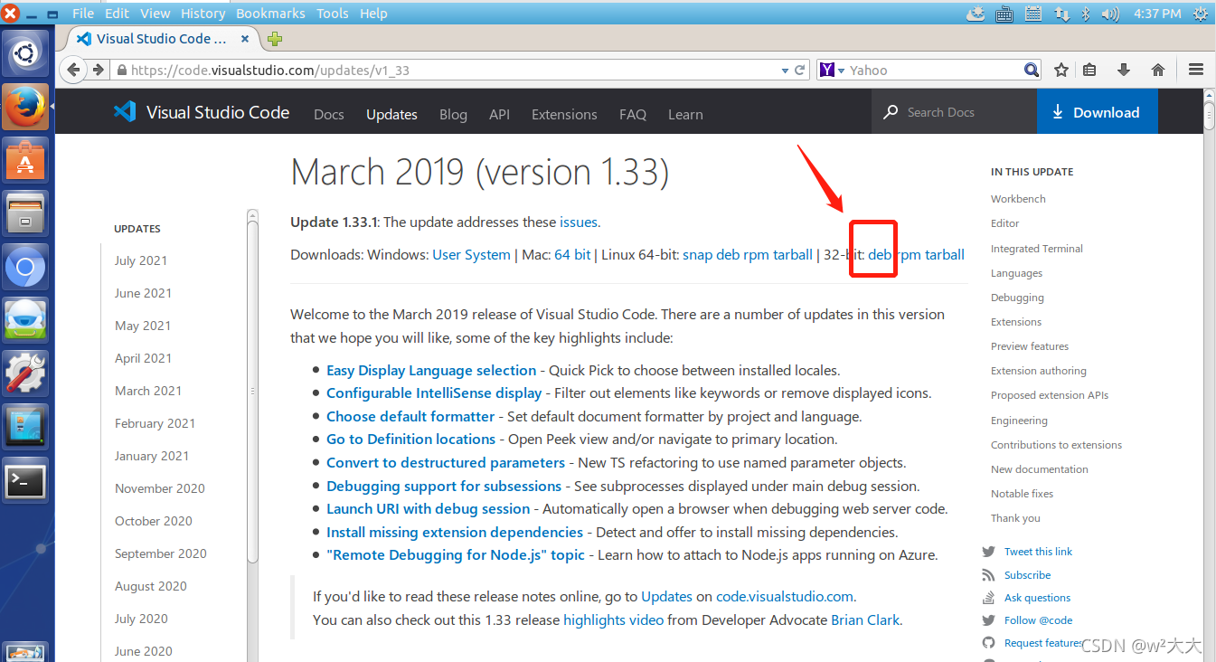The image size is (1216, 662).
Task: Open the Yahoo search engine selector dropdown
Action: (x=842, y=70)
